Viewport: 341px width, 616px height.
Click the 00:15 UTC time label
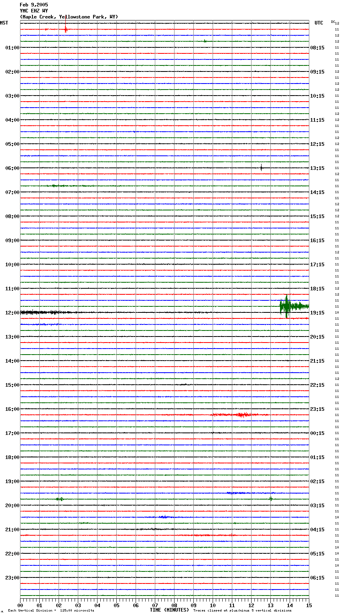coord(317,433)
